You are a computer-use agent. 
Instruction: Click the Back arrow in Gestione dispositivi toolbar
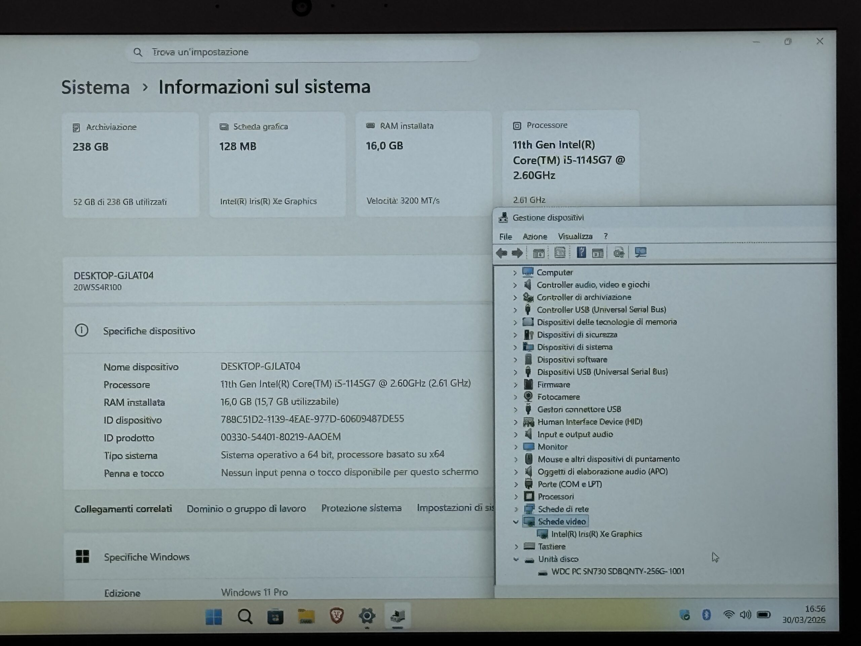tap(501, 253)
